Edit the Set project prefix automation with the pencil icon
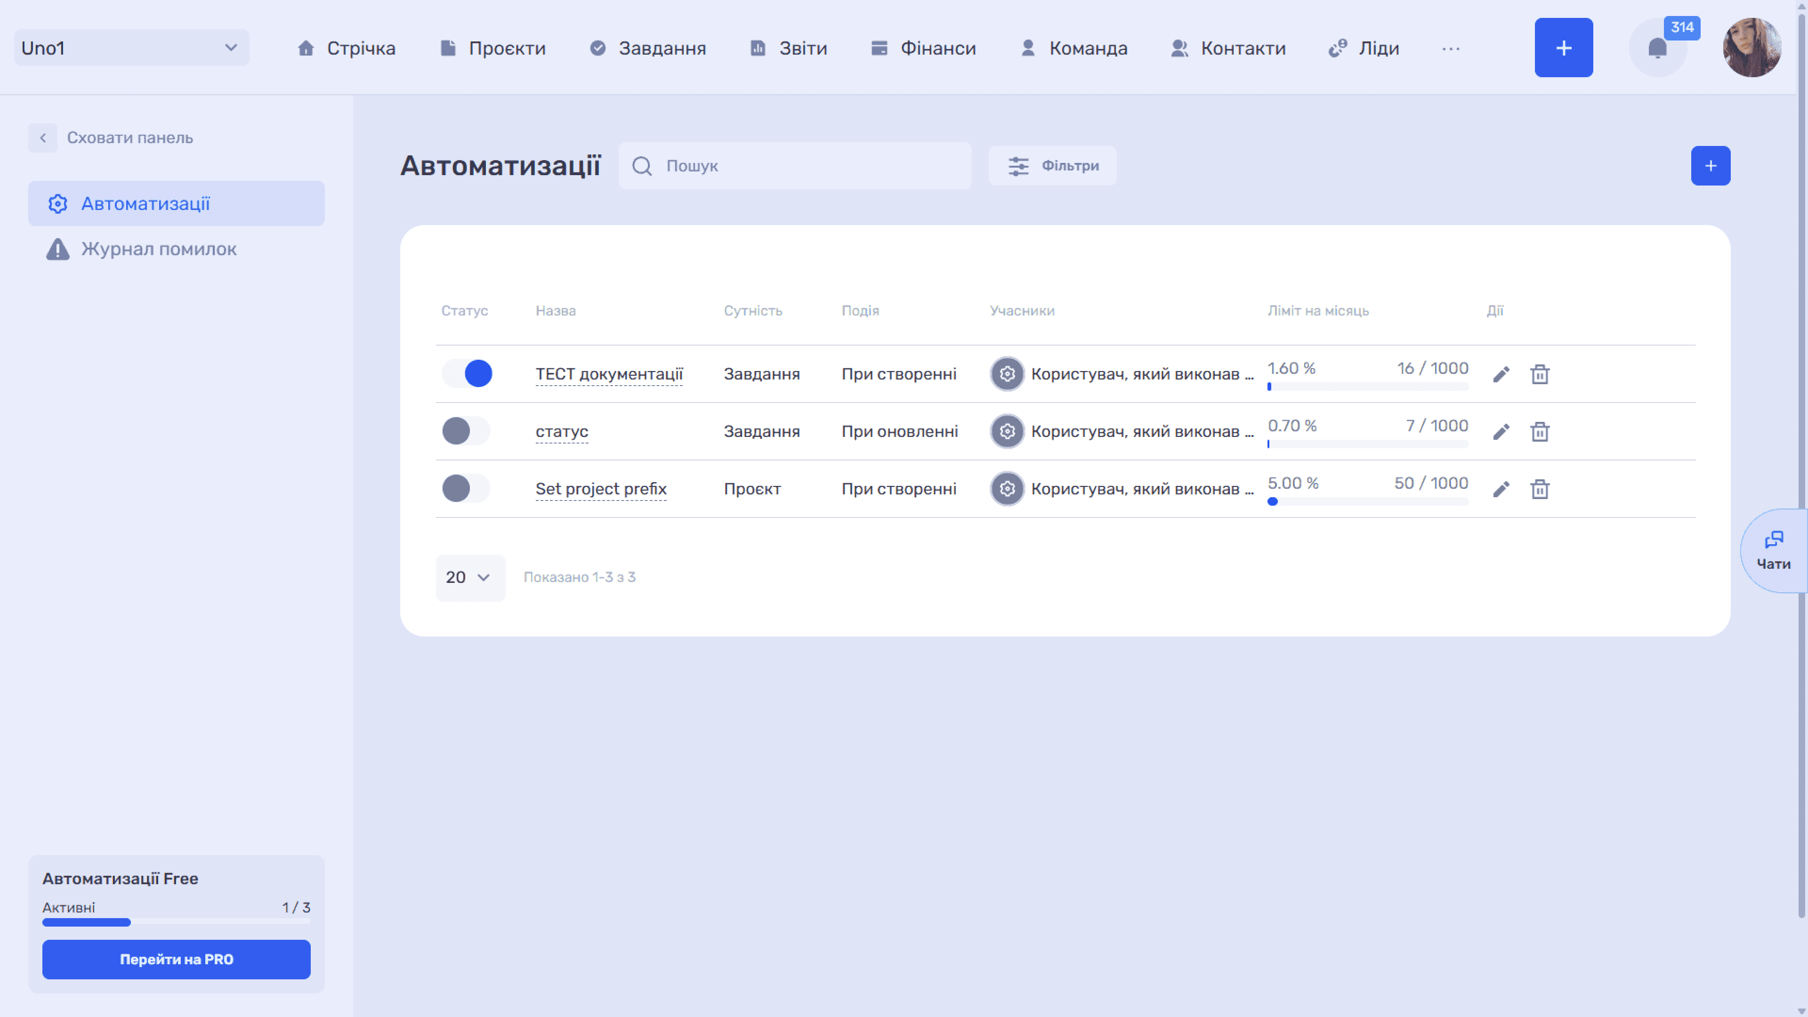Screen dimensions: 1808x1017 1501,489
